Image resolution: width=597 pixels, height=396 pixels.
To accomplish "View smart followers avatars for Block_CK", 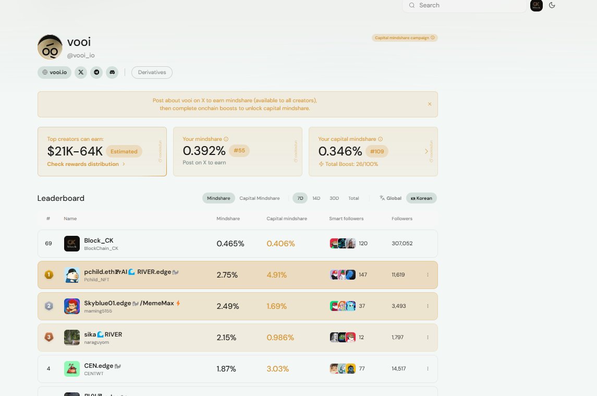I will click(343, 243).
